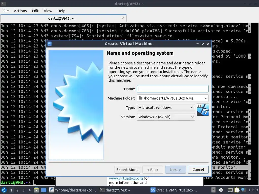This screenshot has width=259, height=194.
Task: Open the Edit menu in the terminal
Action: (35, 11)
